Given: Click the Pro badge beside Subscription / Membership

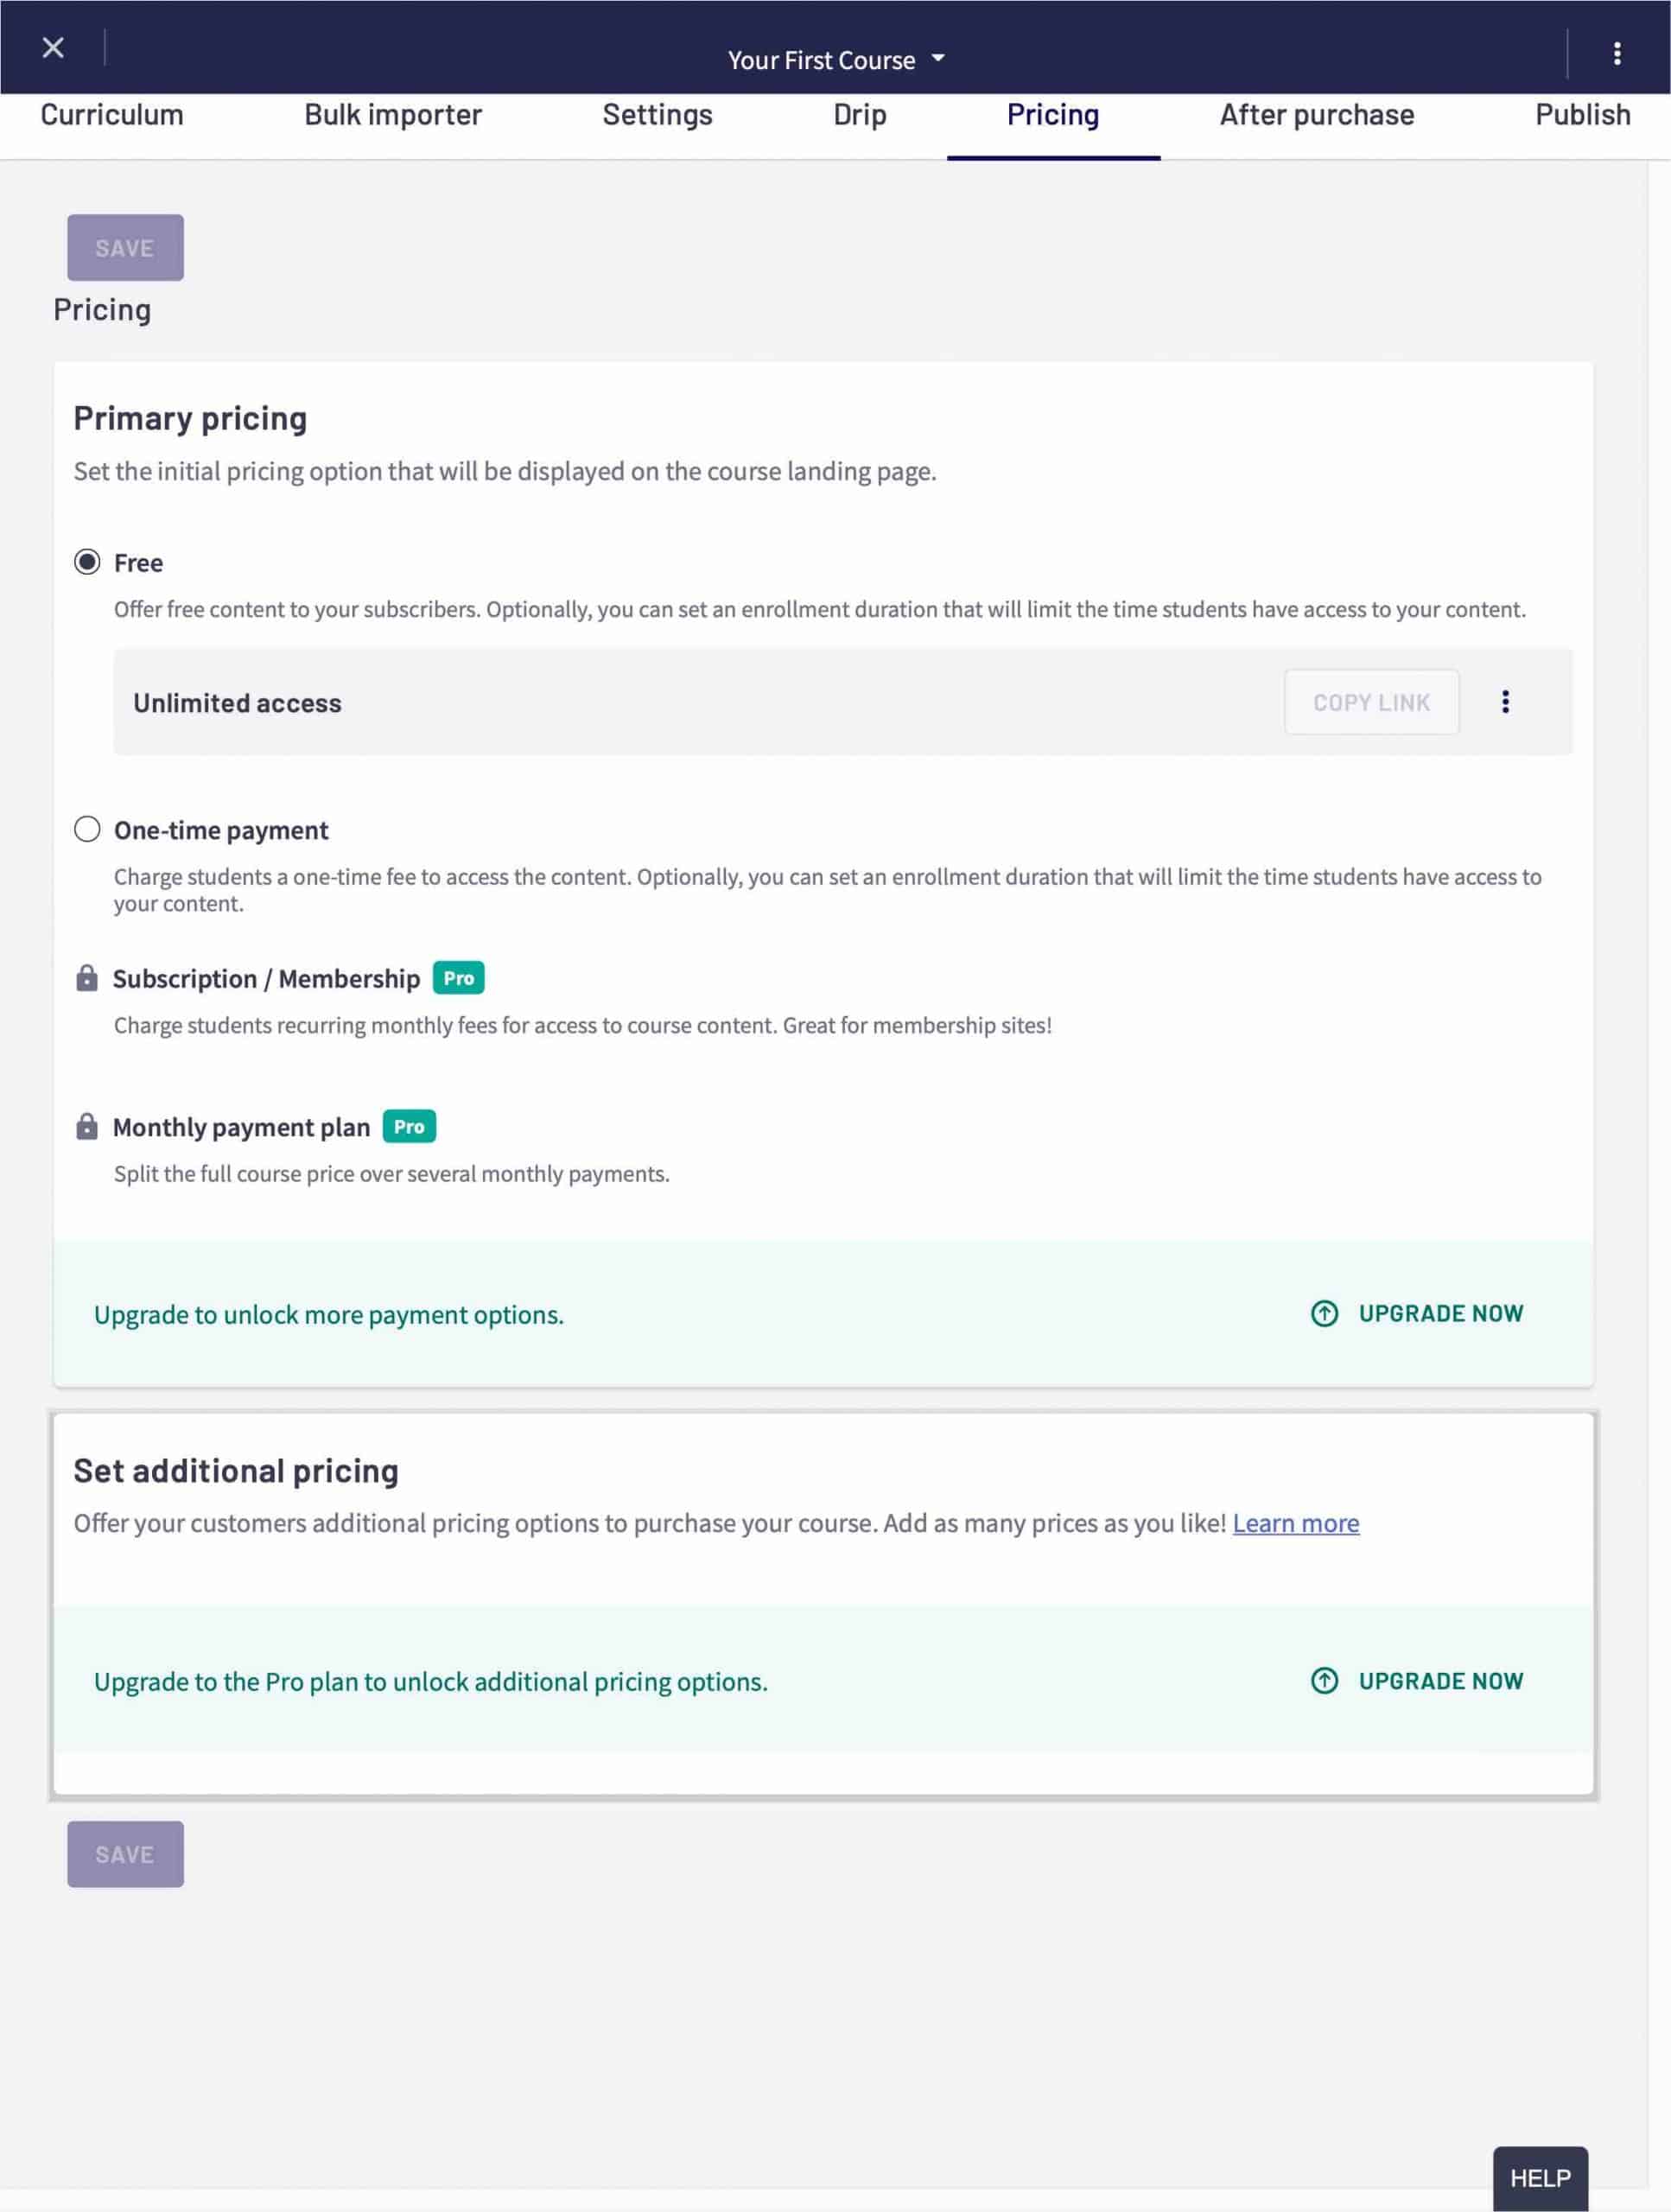Looking at the screenshot, I should point(458,978).
